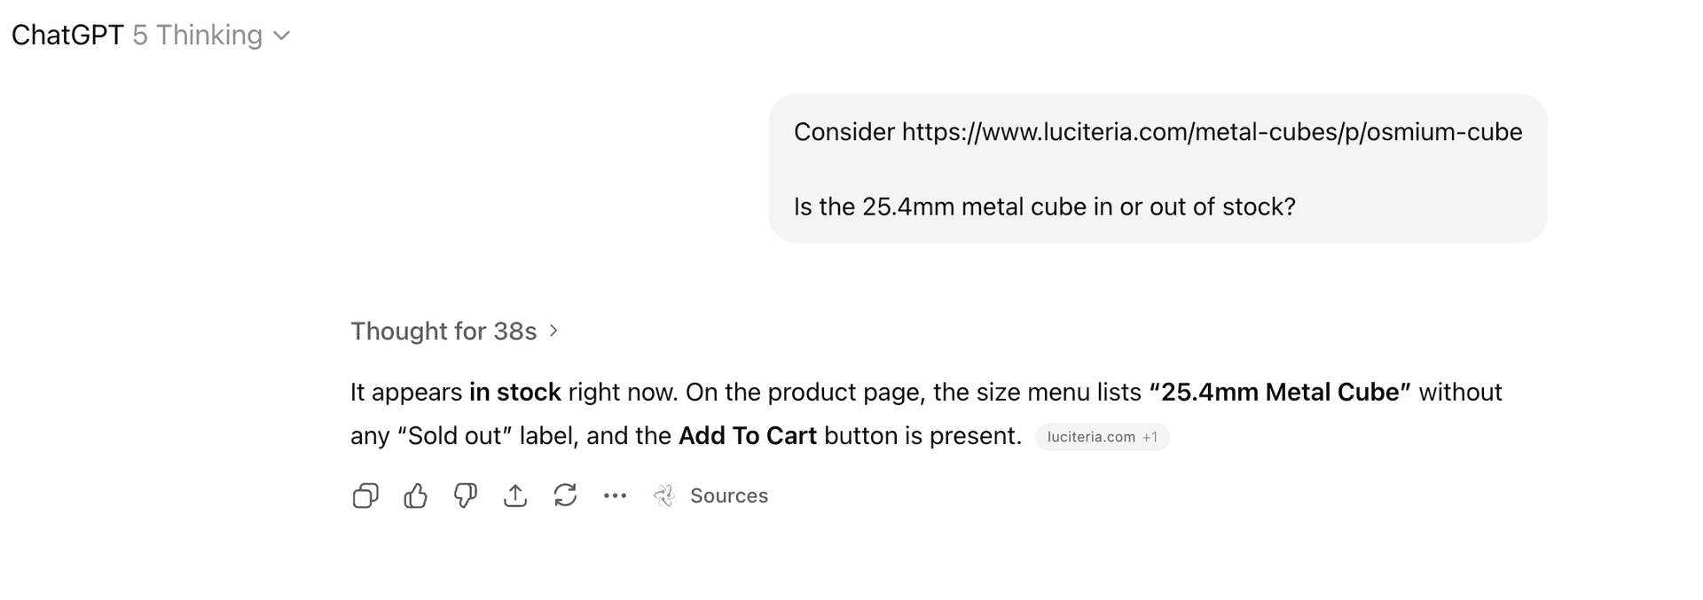Rate the response with thumbs down

pos(465,496)
